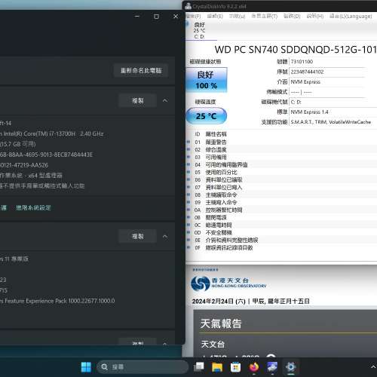Screen dimensions: 377x377
Task: Open the 檔案(F) menu in CrystalDiskInfo
Action: [193, 17]
